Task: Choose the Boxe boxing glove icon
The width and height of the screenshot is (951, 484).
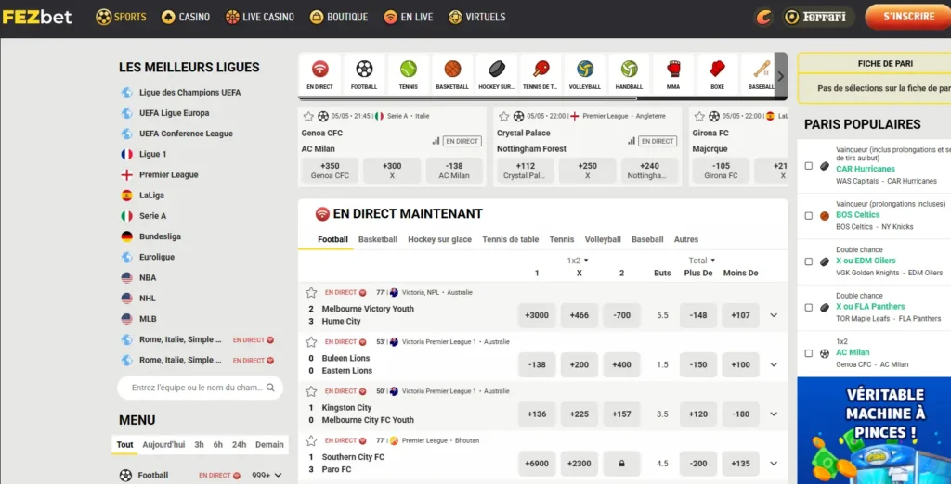Action: (718, 69)
